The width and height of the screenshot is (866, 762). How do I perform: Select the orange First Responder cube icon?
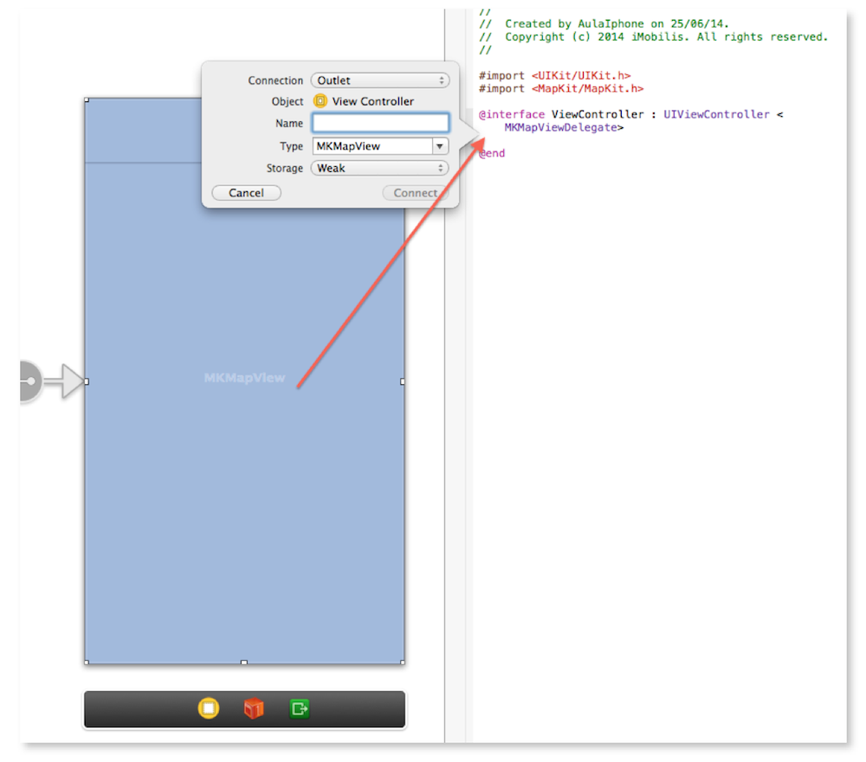254,709
